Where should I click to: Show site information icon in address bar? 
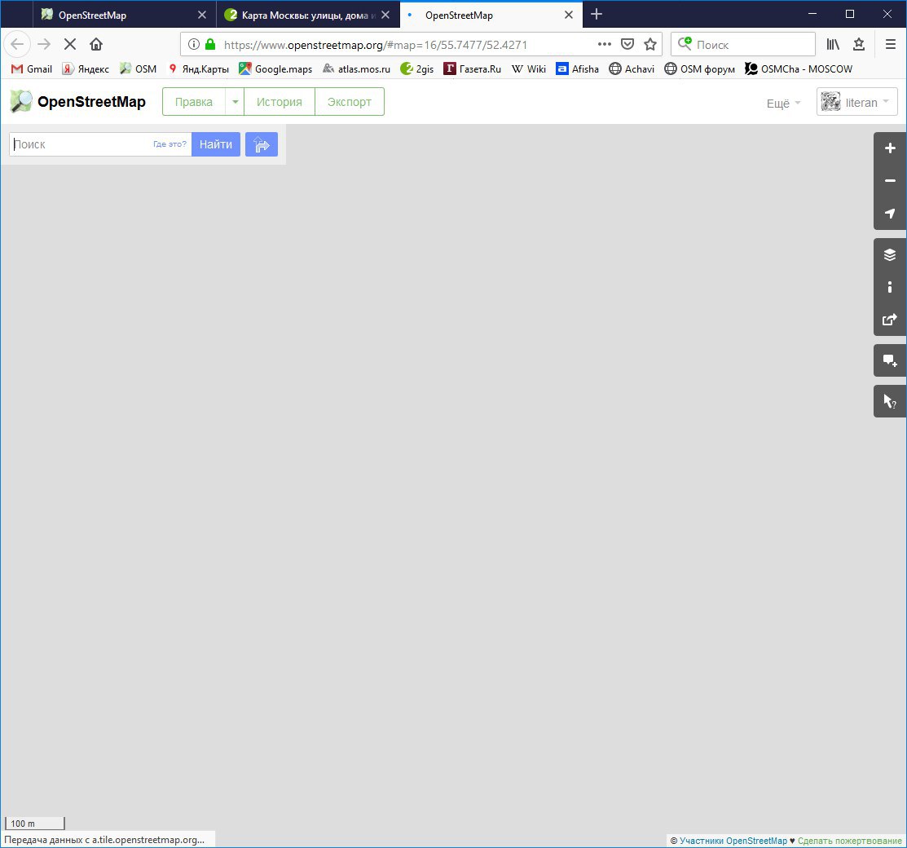(x=194, y=45)
